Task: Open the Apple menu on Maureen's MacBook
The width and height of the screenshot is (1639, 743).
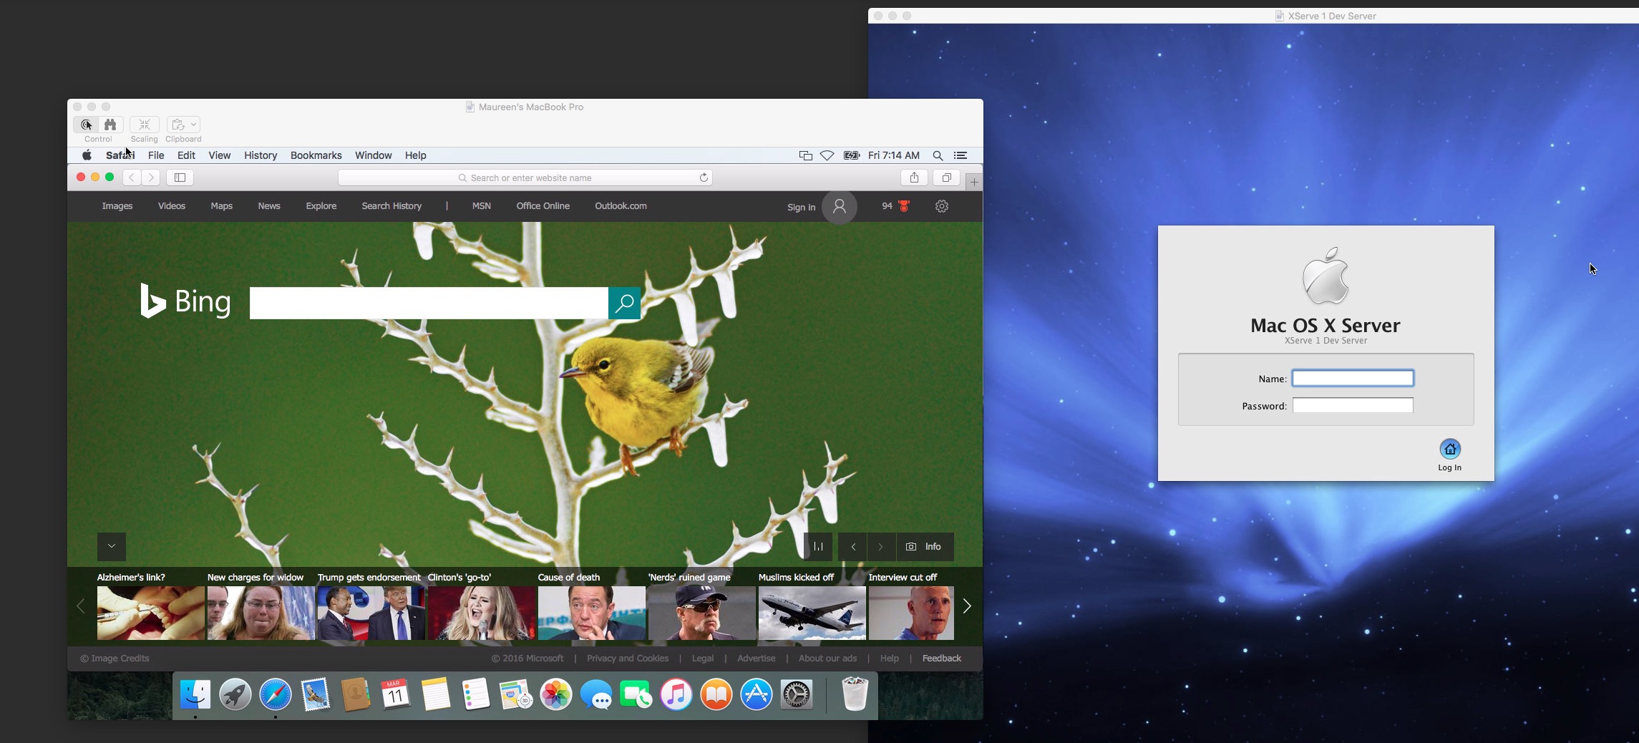Action: pyautogui.click(x=87, y=155)
